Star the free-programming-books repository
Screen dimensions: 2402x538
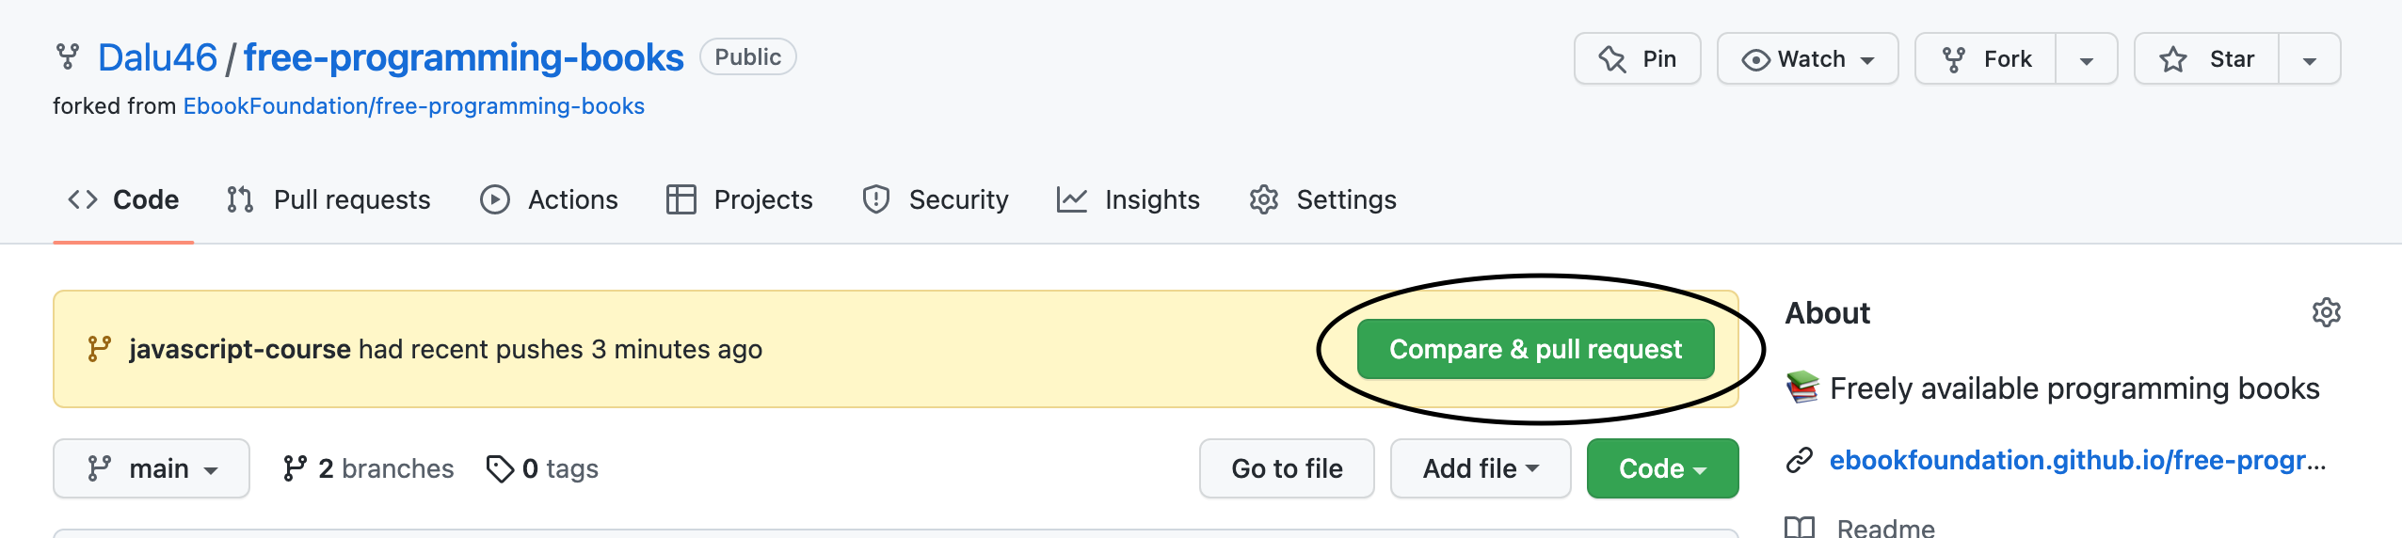[x=2206, y=59]
